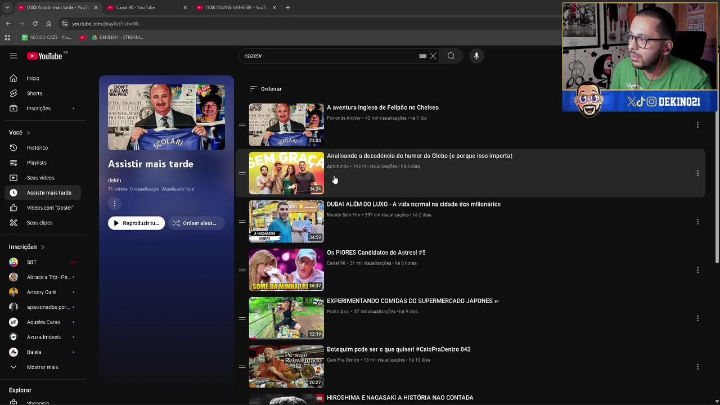Close the Assistir mais tarde browser tab
The width and height of the screenshot is (720, 405).
pos(96,7)
